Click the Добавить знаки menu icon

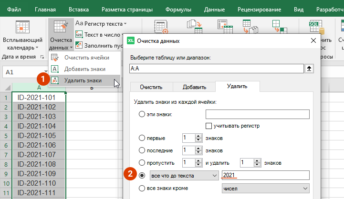55,69
